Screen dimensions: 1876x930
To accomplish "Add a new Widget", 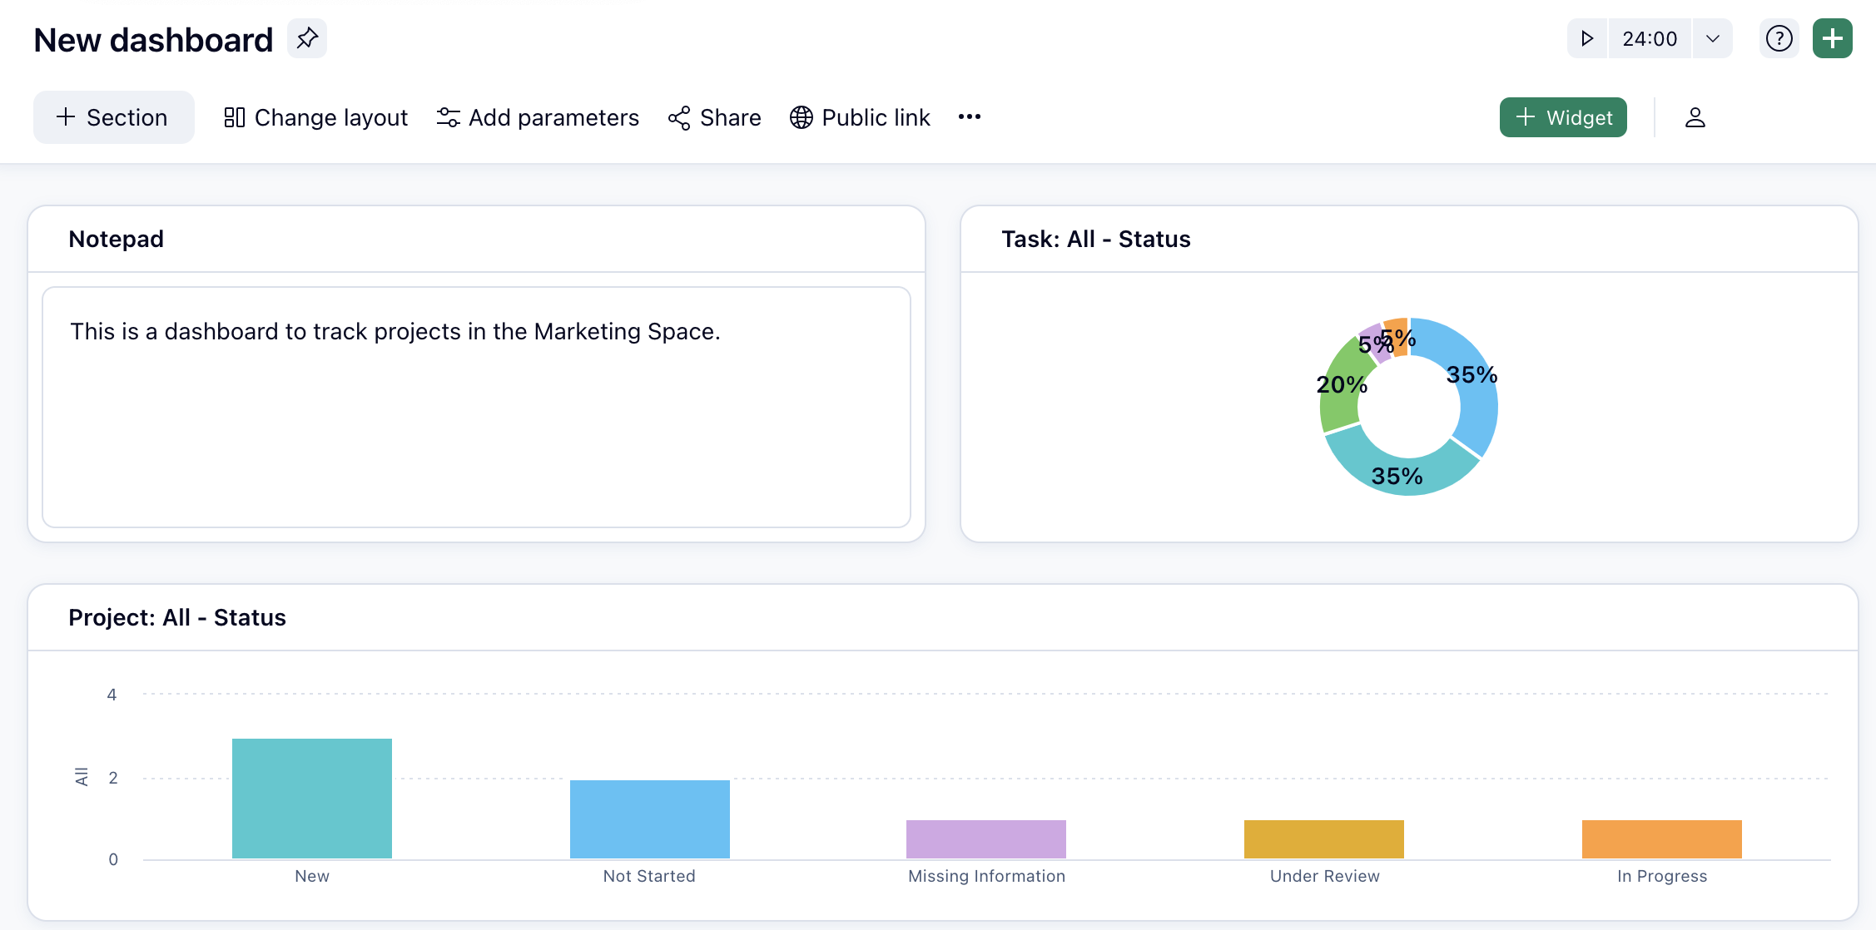I will point(1562,117).
